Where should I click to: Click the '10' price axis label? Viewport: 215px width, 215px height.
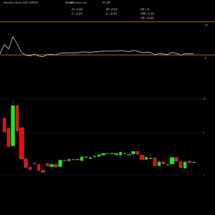point(204,98)
